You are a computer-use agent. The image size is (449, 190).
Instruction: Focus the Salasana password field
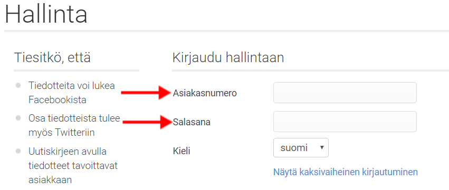(345, 122)
